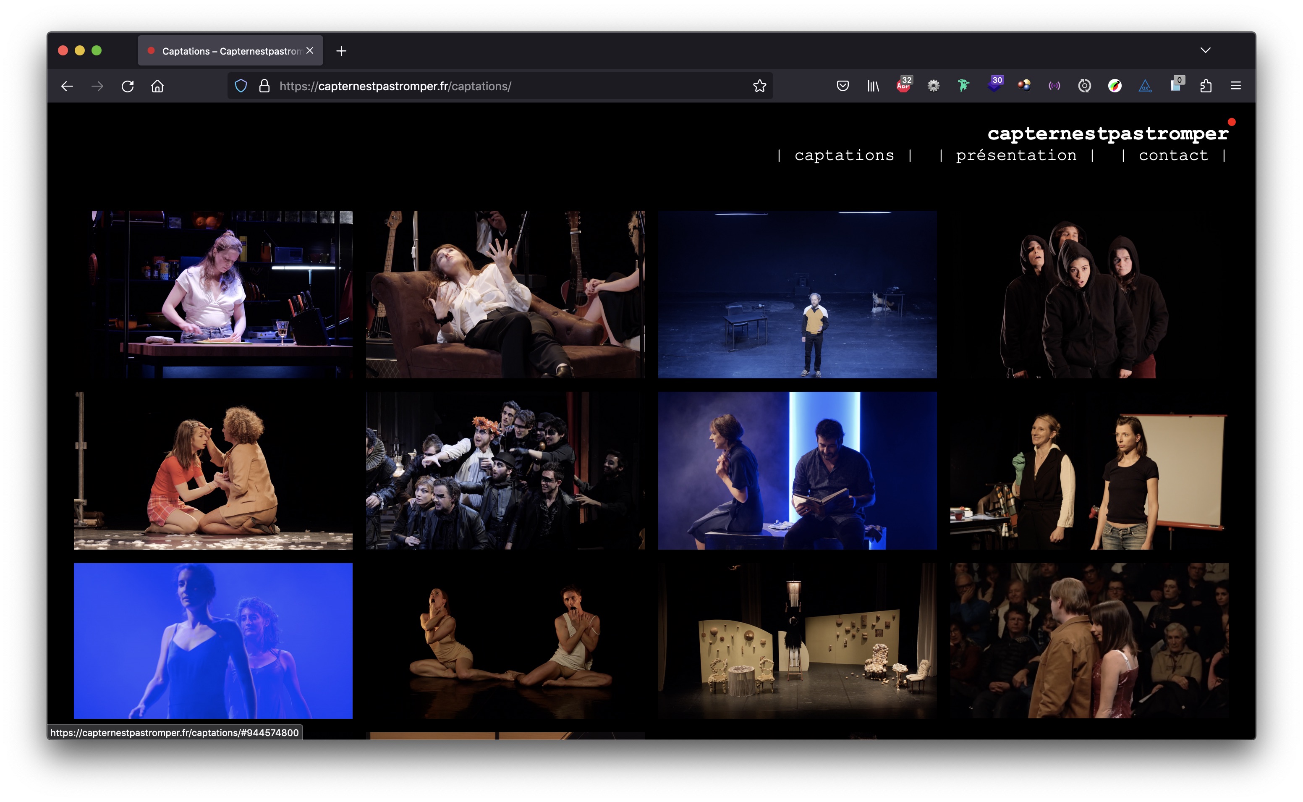
Task: Open the gear-shaped extension icon
Action: click(934, 86)
